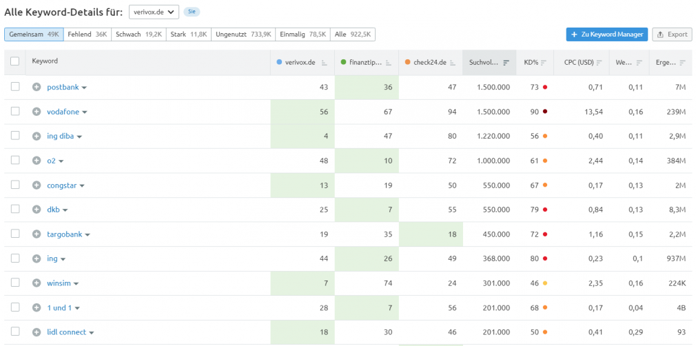Check the box for the postbank row
This screenshot has height=346, width=696.
(15, 87)
